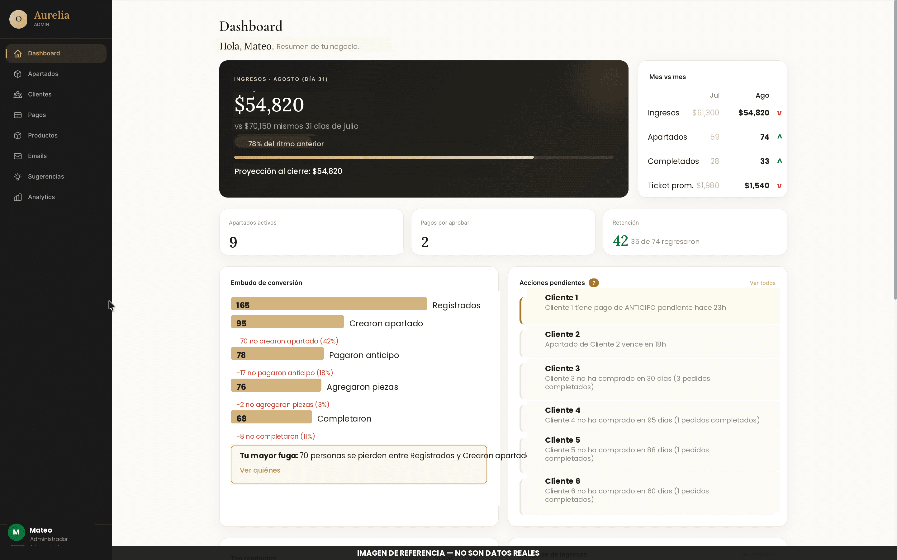The image size is (897, 560).
Task: Open the Apartados menu item
Action: click(56, 74)
